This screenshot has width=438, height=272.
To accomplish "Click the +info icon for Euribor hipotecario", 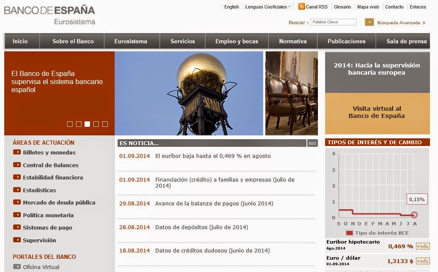I will [423, 246].
